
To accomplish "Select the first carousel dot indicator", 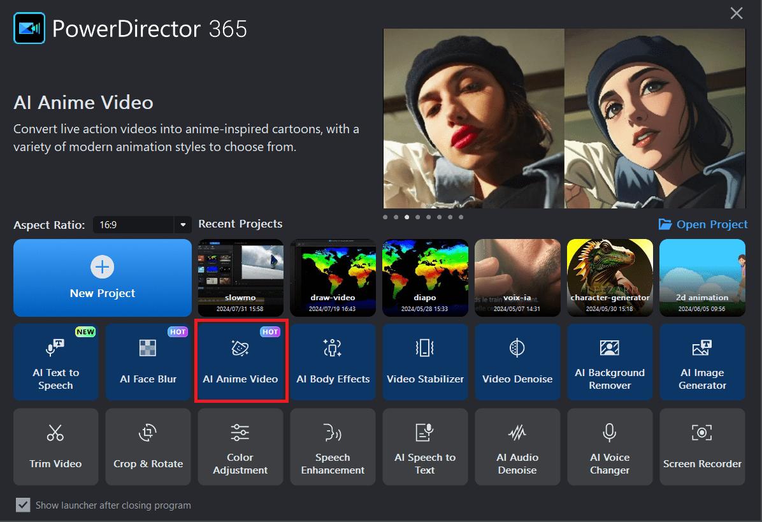I will (385, 217).
